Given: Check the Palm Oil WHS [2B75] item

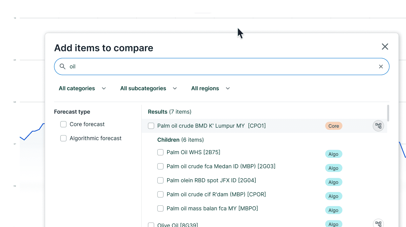Looking at the screenshot, I should (160, 152).
